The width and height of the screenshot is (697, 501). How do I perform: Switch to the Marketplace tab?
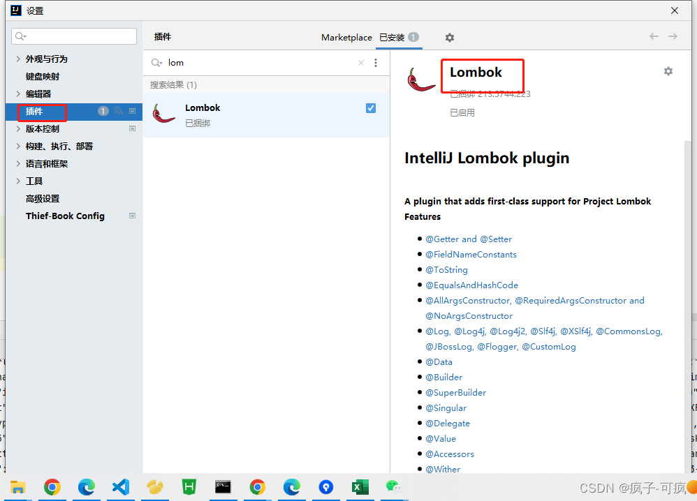pyautogui.click(x=346, y=38)
